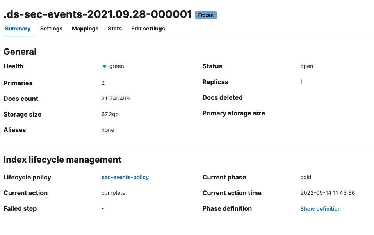Open the sec-events-policy lifecycle policy link

pyautogui.click(x=125, y=177)
